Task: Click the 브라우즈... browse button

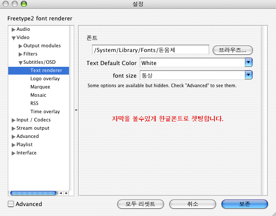Action: click(x=233, y=50)
